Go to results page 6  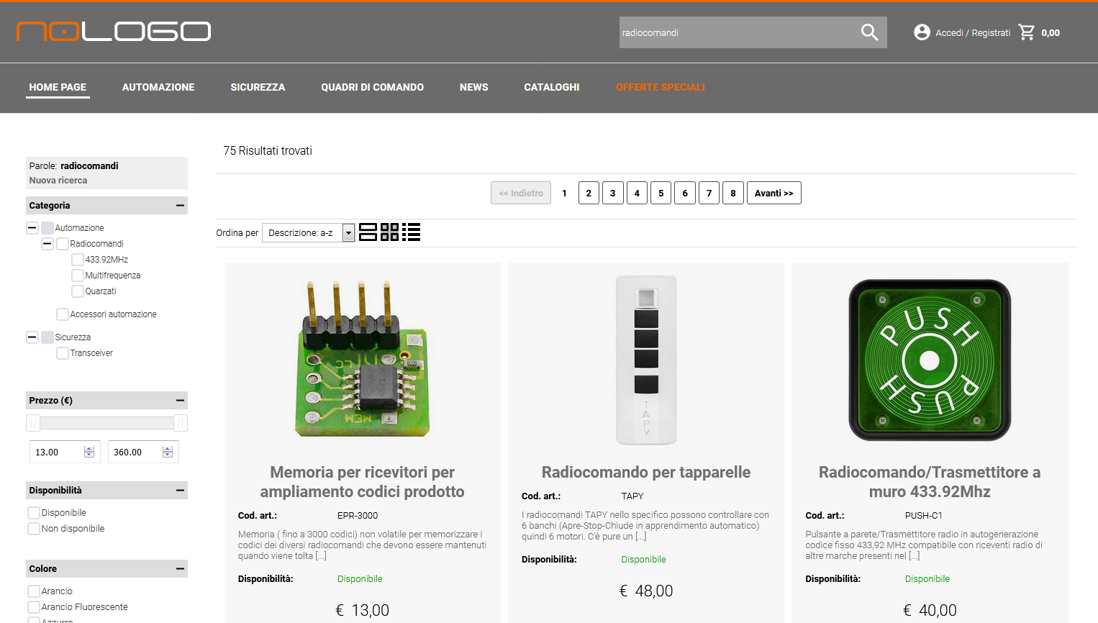(x=685, y=193)
